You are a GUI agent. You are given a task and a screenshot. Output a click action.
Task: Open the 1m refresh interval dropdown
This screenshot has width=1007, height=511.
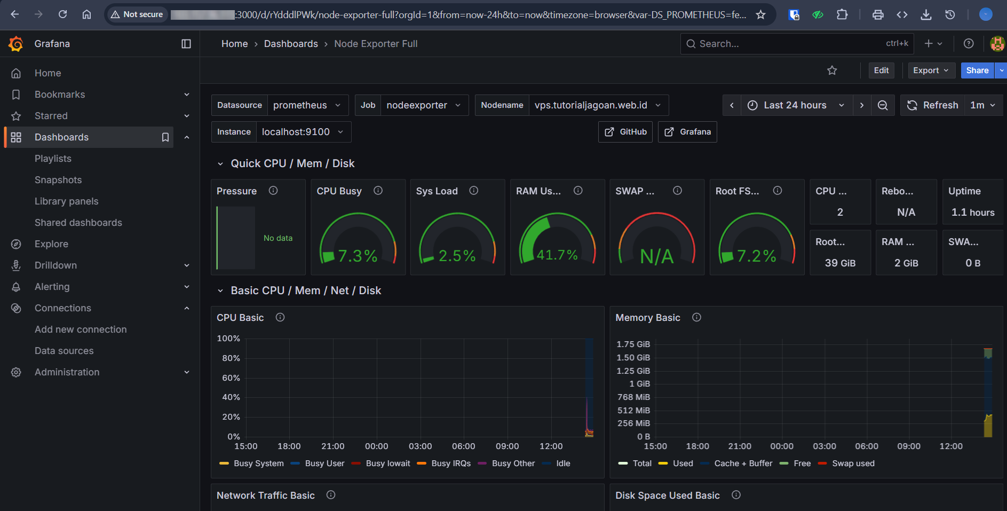click(x=983, y=105)
